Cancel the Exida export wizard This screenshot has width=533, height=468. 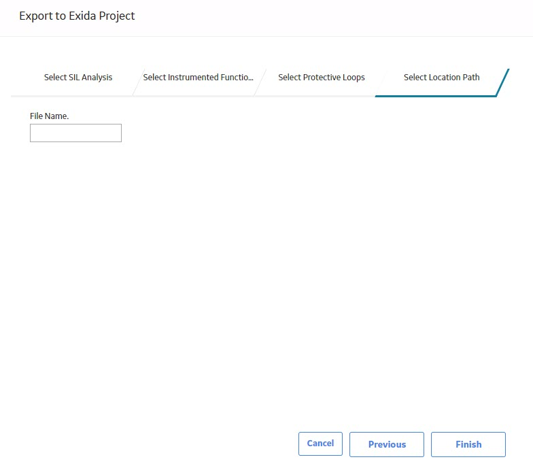[320, 444]
